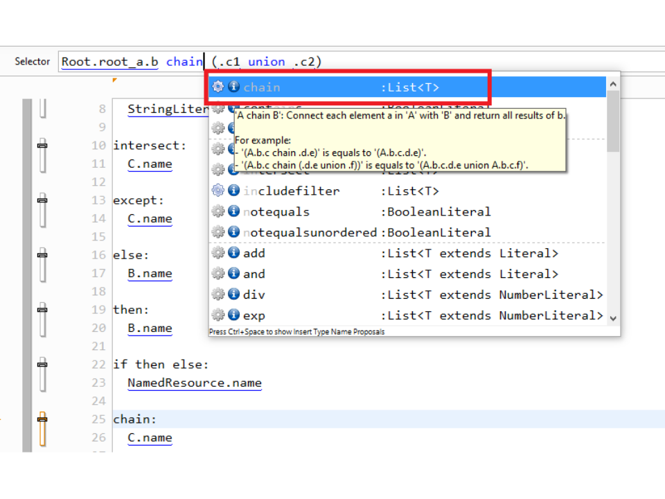Click the gear icon next to notequals
Screen dimensions: 665x499
218,211
